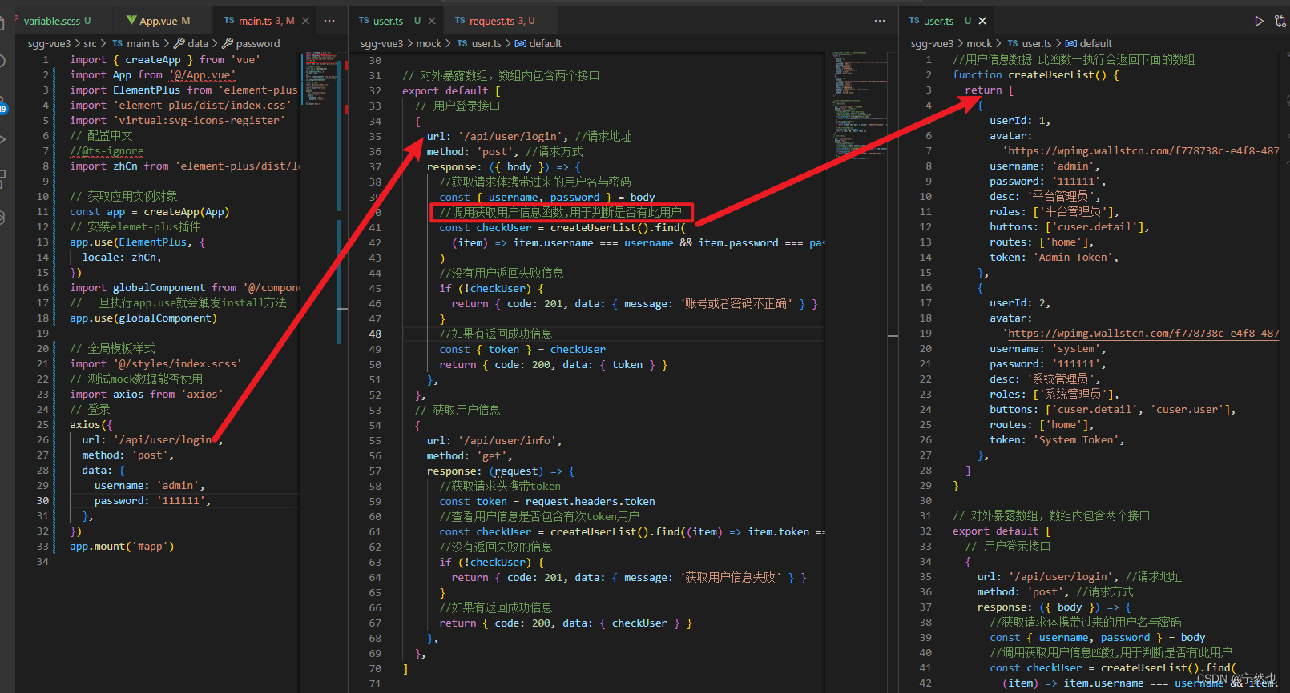The width and height of the screenshot is (1290, 693).
Task: Select mock breadcrumb in middle editor
Action: (429, 43)
